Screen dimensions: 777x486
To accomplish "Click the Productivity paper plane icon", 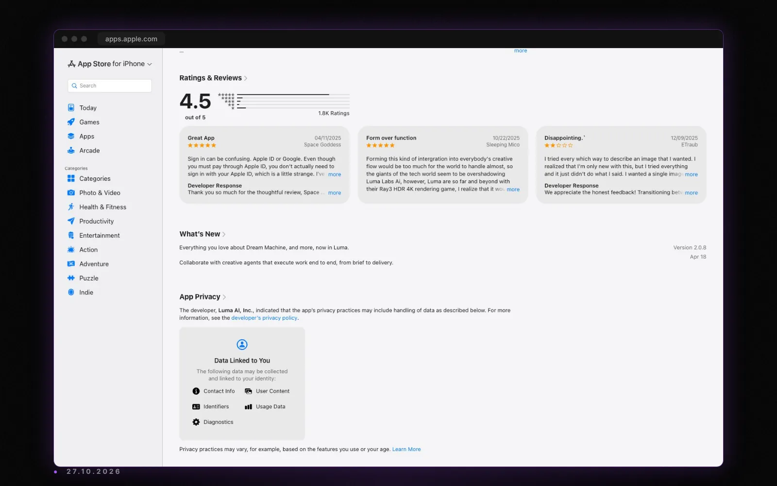I will (71, 221).
